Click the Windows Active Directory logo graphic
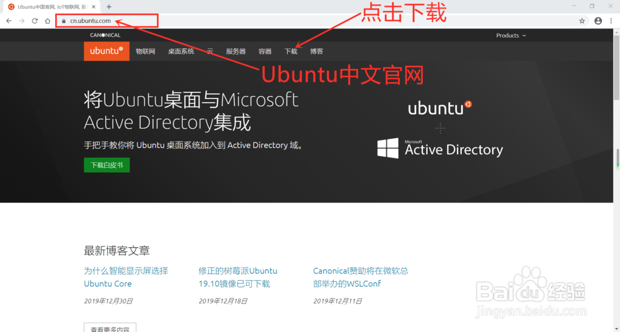620x332 pixels. 440,148
